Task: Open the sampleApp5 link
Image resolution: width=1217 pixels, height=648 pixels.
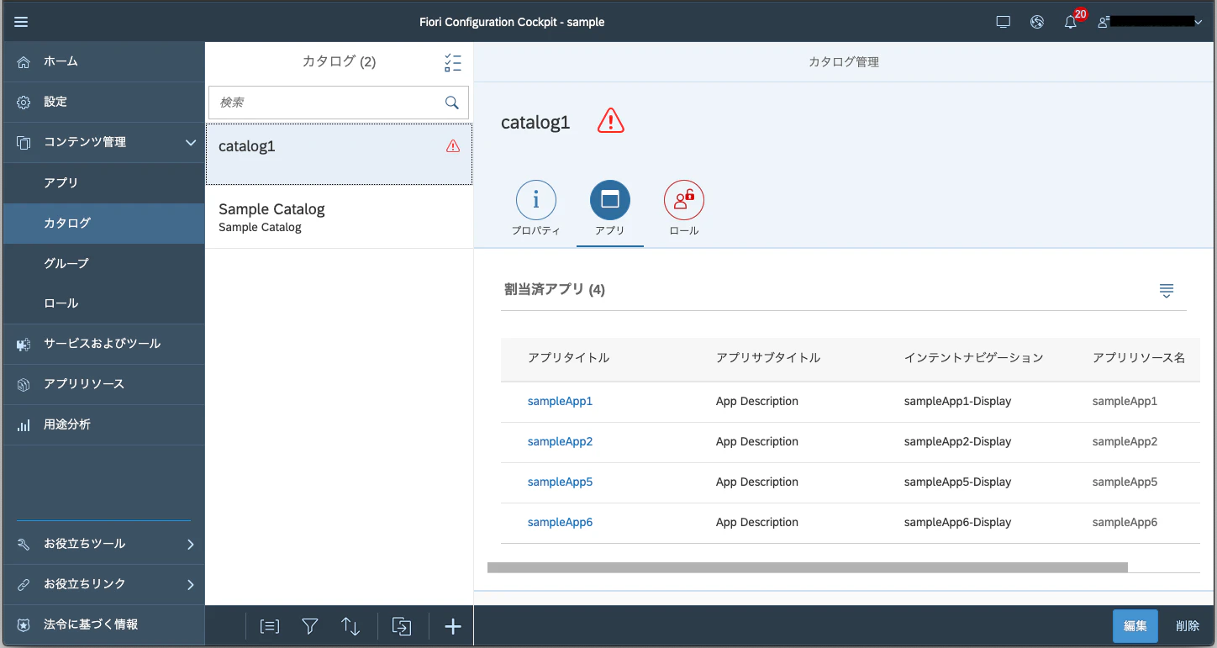Action: point(560,482)
